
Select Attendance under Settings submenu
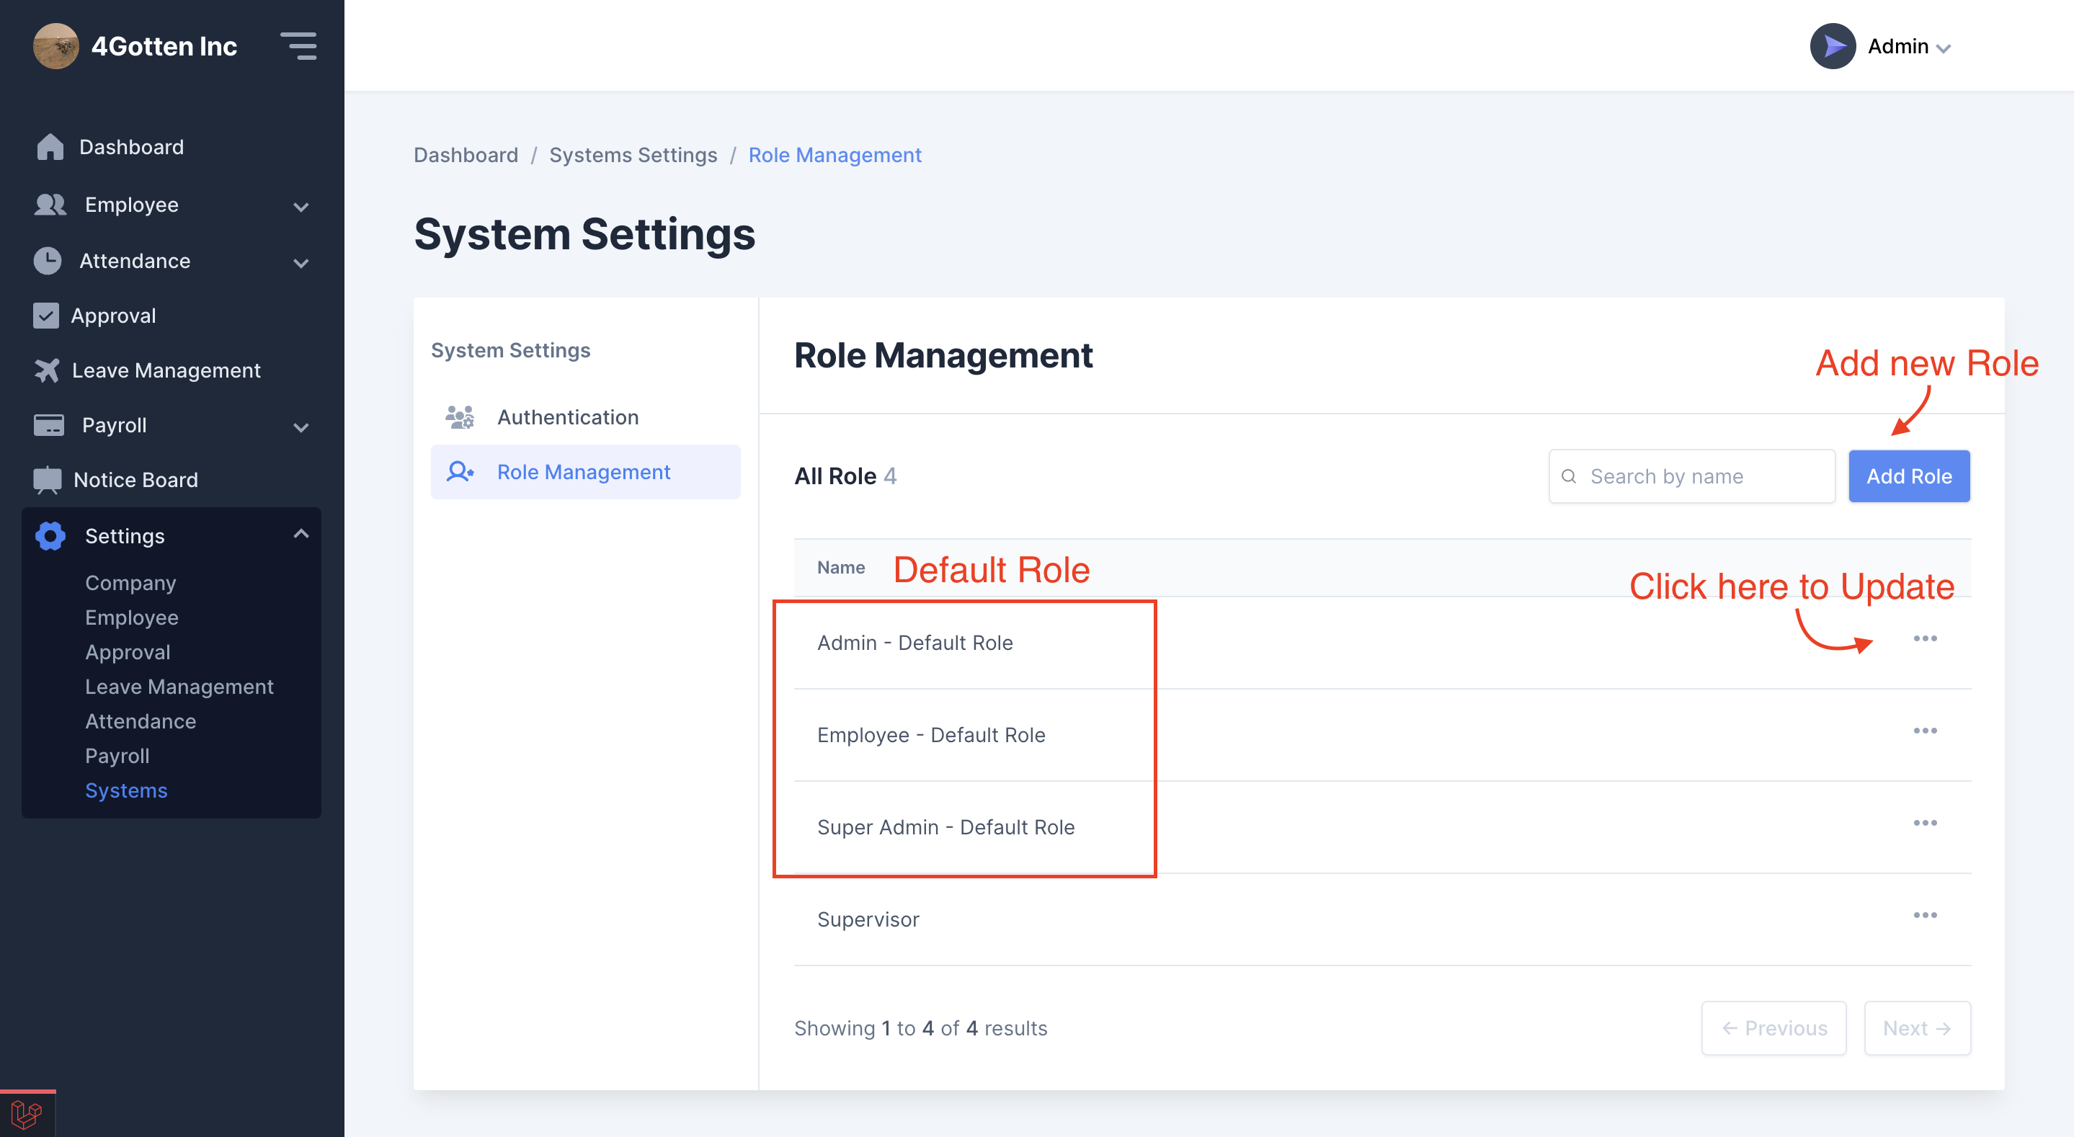point(141,721)
